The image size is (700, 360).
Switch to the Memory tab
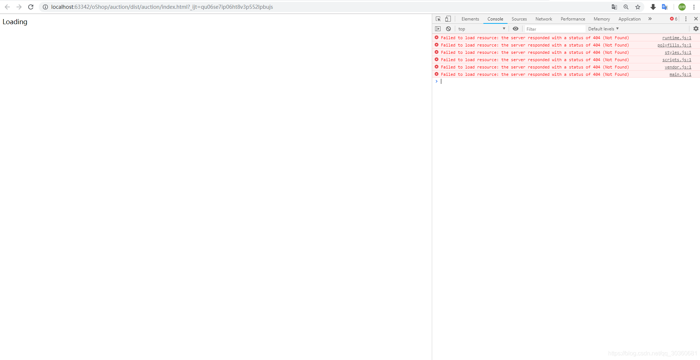(x=602, y=19)
